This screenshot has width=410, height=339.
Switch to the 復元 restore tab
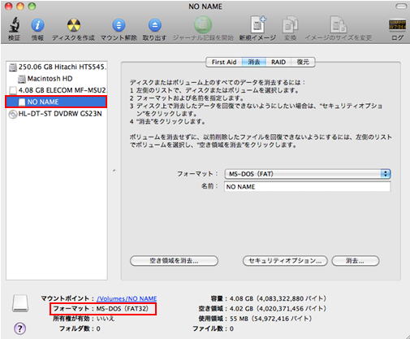(x=303, y=62)
